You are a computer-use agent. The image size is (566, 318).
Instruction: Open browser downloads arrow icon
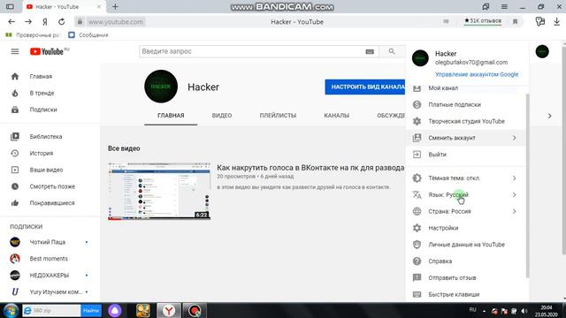(556, 21)
